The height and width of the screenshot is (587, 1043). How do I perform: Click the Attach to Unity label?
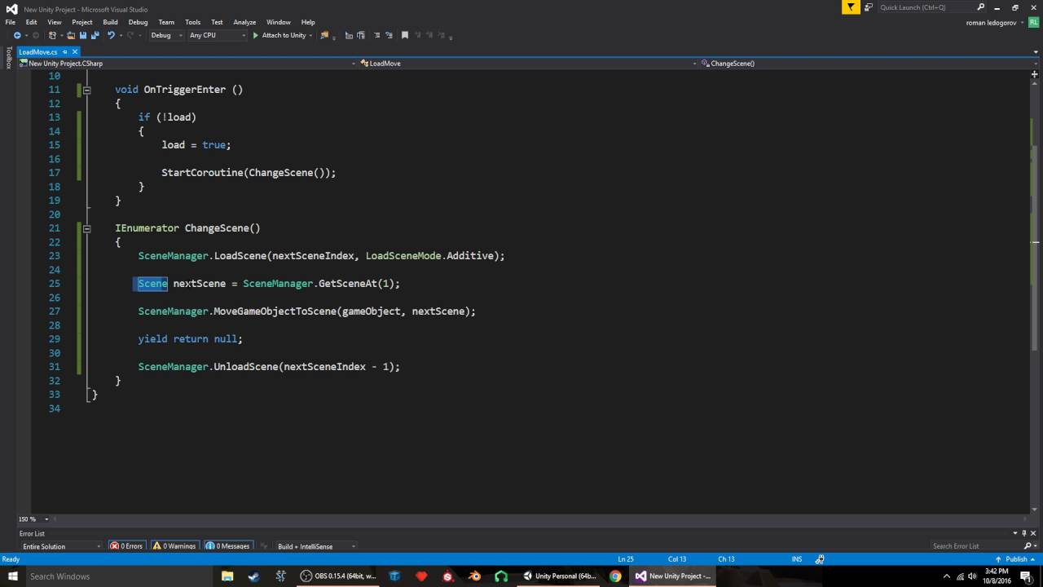(284, 35)
